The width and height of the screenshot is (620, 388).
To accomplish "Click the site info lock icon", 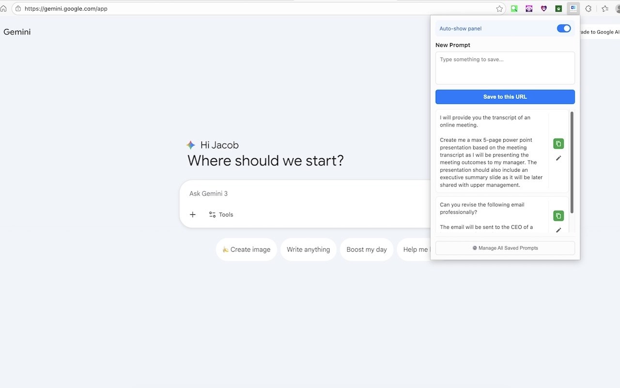I will 18,8.
